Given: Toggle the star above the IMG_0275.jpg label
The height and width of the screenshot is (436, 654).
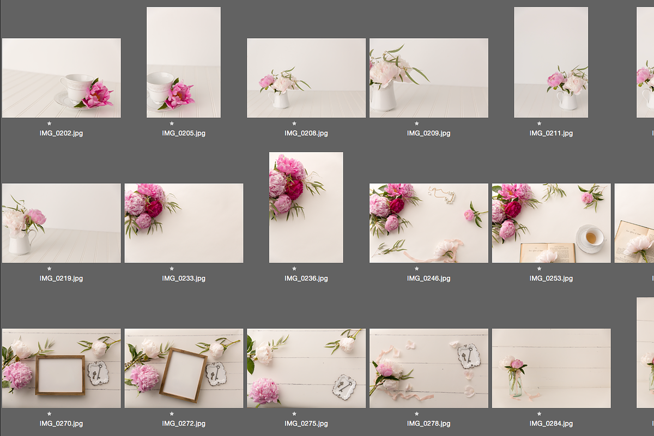Looking at the screenshot, I should pos(294,414).
